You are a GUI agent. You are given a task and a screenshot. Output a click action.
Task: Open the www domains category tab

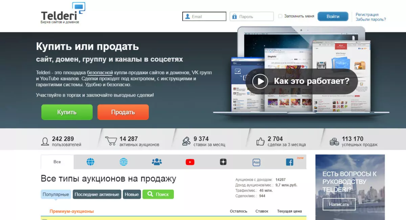tap(123, 162)
